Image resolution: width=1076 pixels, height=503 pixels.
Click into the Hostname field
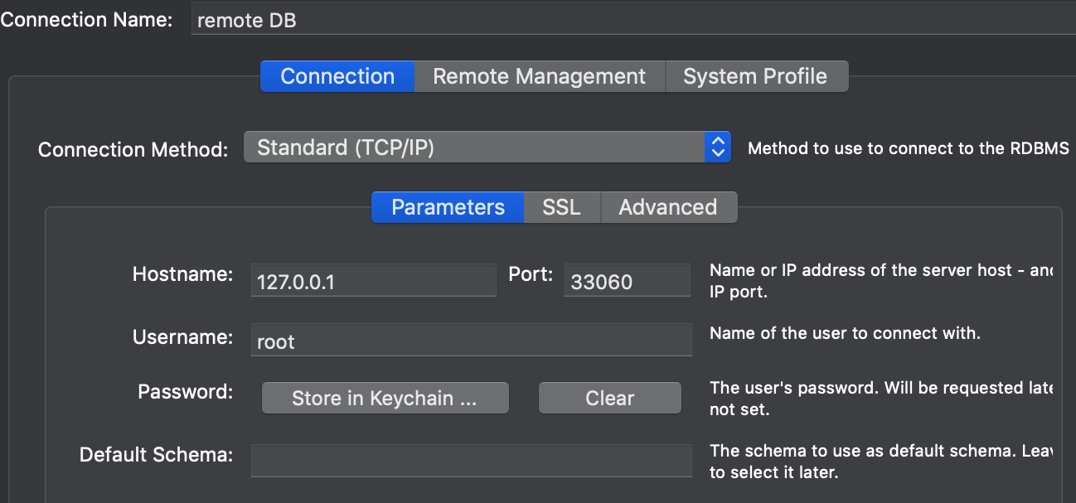click(373, 282)
